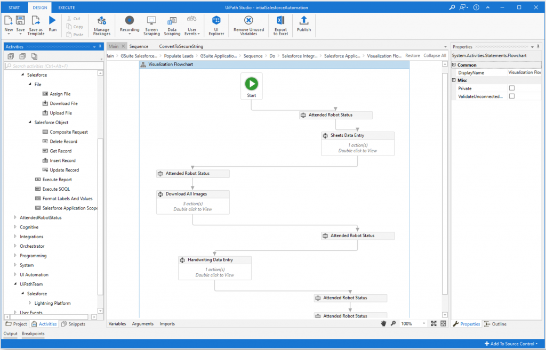Close the Main document tab
546x350 pixels.
click(x=123, y=46)
